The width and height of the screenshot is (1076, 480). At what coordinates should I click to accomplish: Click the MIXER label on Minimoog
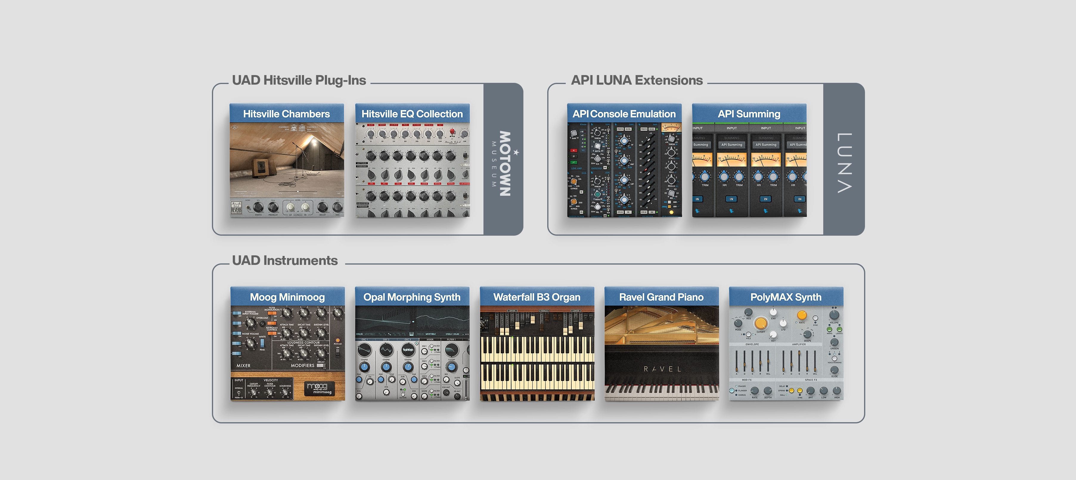pos(244,366)
